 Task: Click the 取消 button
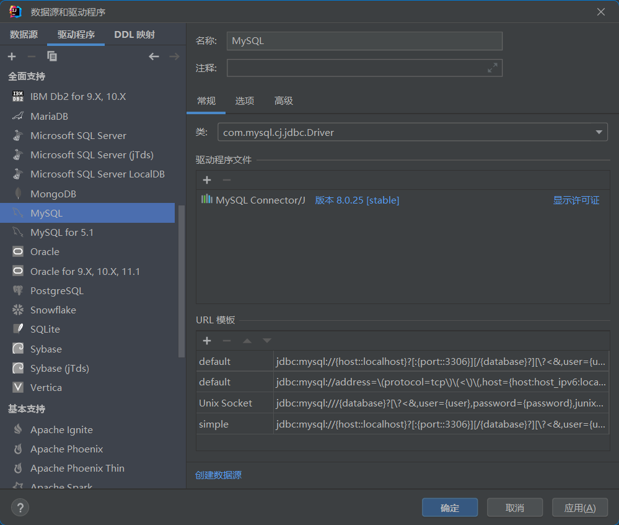coord(515,508)
